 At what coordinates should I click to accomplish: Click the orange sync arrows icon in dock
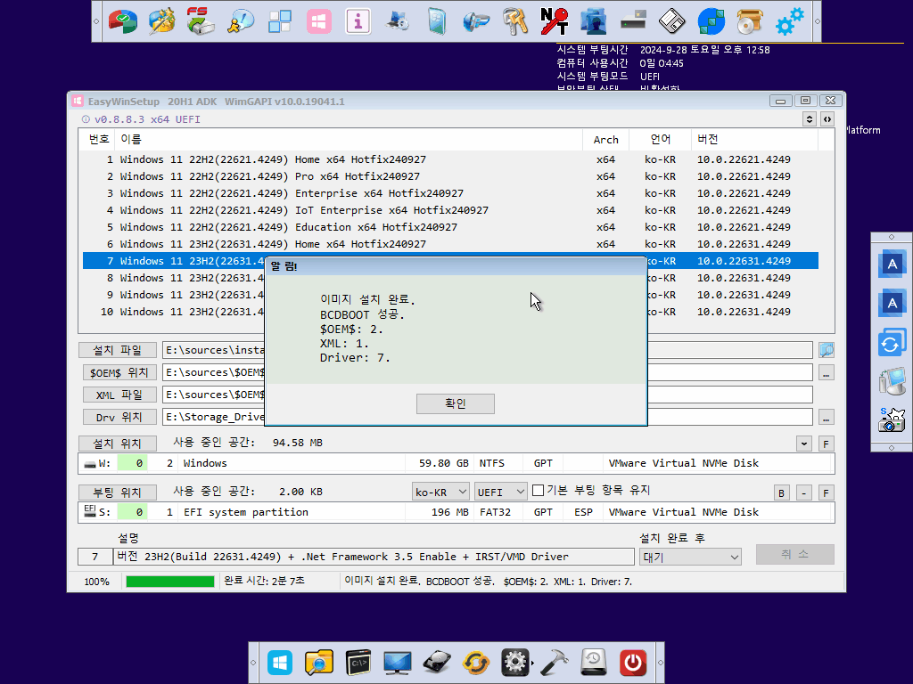click(x=476, y=663)
